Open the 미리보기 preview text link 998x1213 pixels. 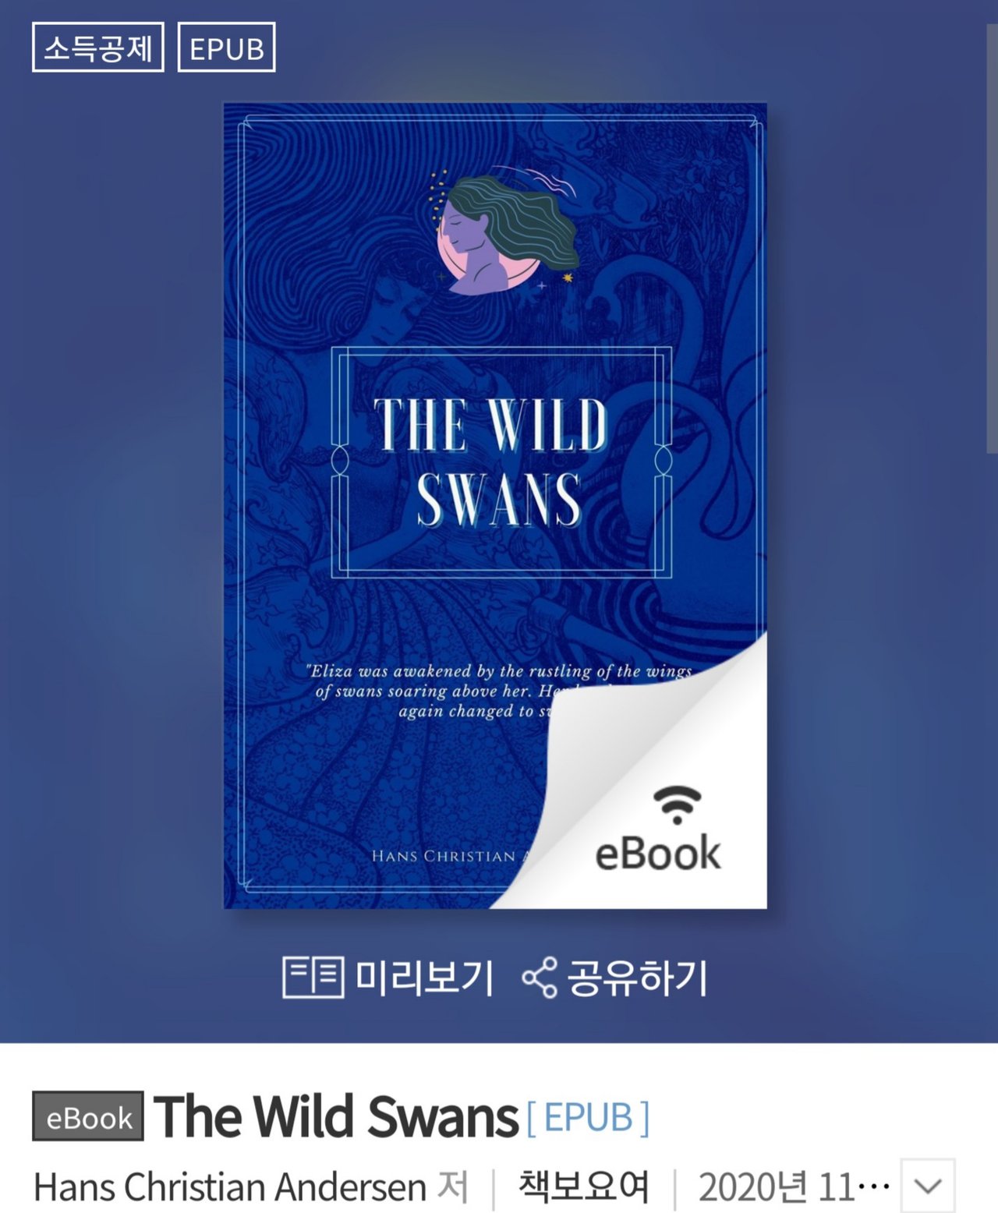[x=424, y=978]
